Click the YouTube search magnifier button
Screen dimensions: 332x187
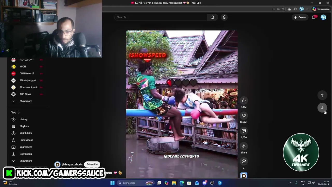tap(212, 17)
